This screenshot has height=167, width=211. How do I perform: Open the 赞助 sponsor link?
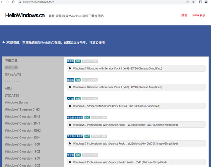tap(184, 15)
